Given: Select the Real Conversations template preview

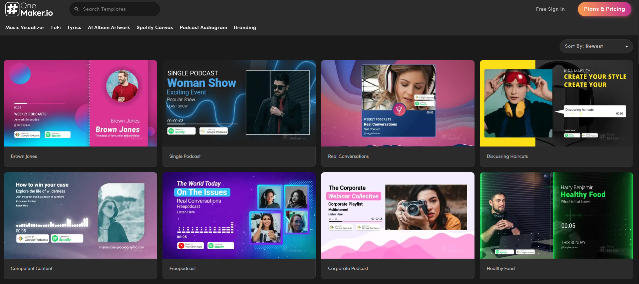Looking at the screenshot, I should pyautogui.click(x=398, y=103).
